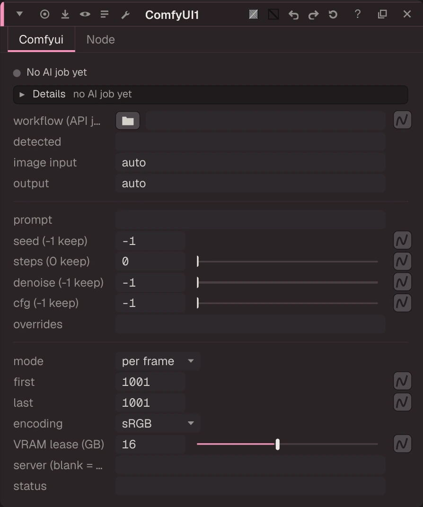Image resolution: width=423 pixels, height=507 pixels.
Task: Click the VRAM lease slider handle
Action: point(277,444)
